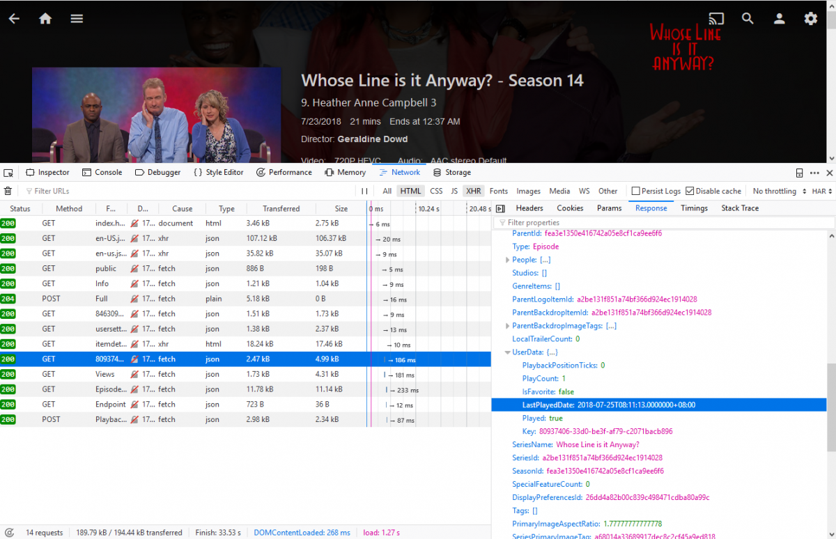The height and width of the screenshot is (539, 836).
Task: Open the Style Editor tool
Action: pyautogui.click(x=219, y=173)
